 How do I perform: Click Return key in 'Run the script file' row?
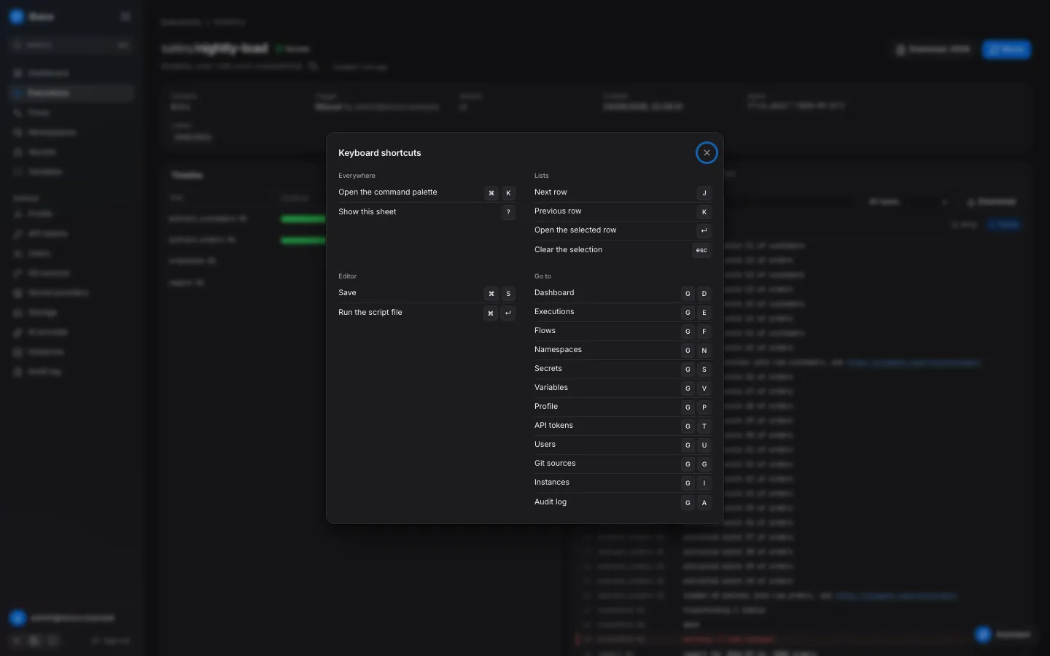pyautogui.click(x=507, y=313)
